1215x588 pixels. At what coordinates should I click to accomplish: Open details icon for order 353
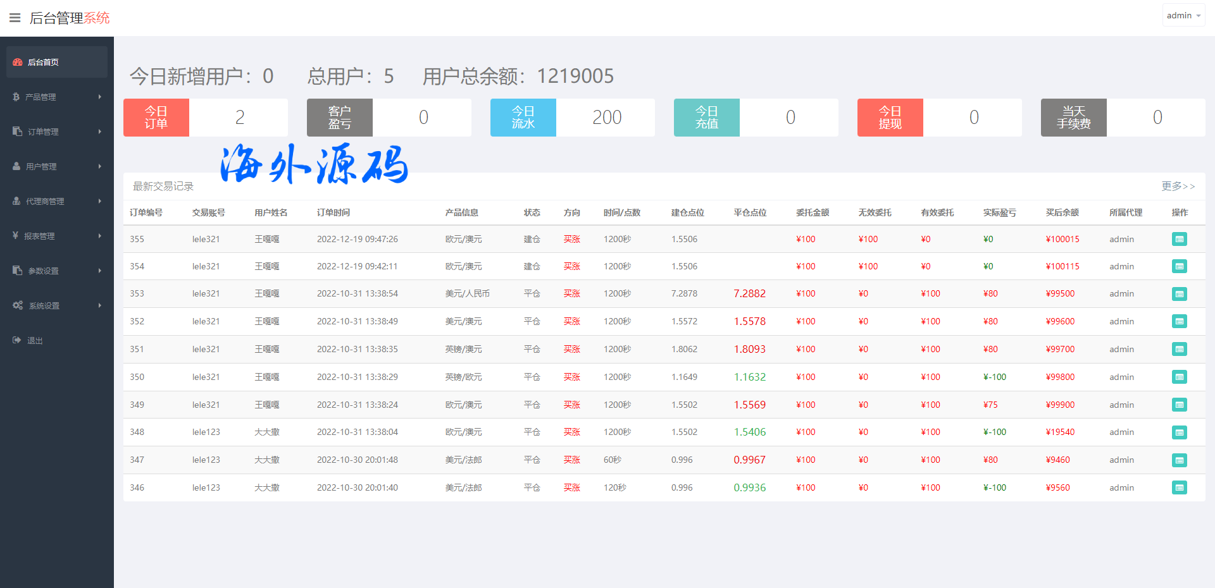(1179, 294)
